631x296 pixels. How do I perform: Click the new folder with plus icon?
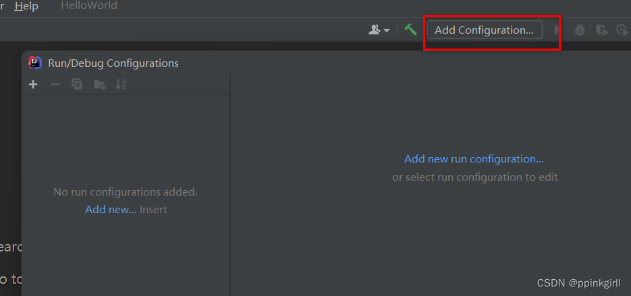(x=99, y=84)
